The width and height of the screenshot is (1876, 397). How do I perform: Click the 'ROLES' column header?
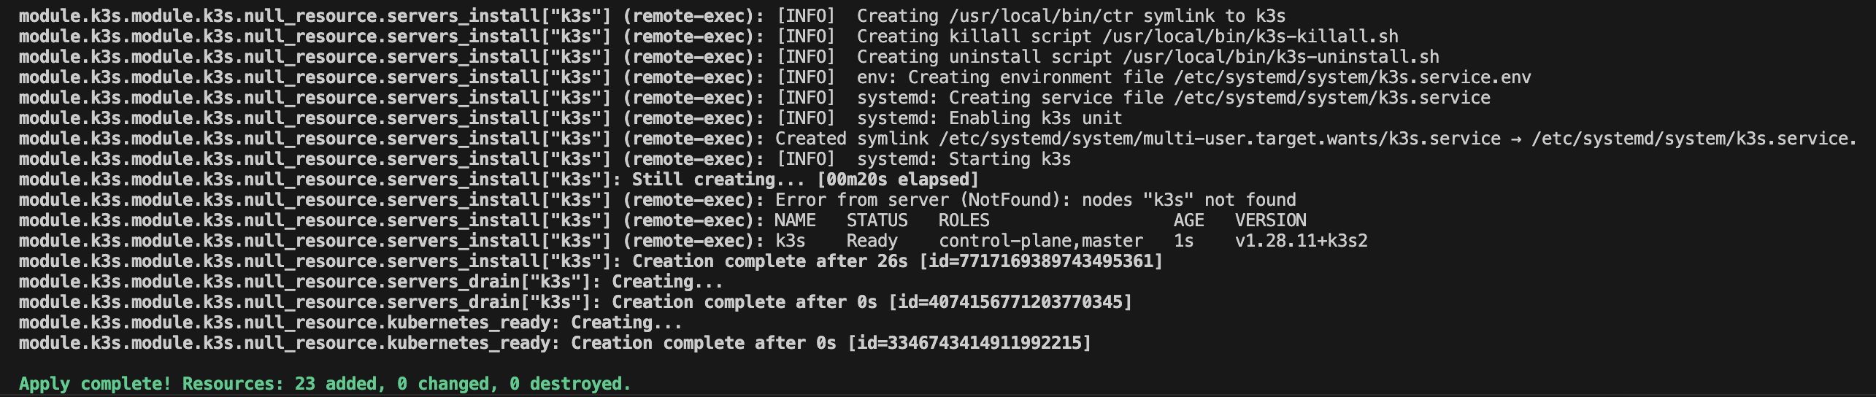(964, 220)
